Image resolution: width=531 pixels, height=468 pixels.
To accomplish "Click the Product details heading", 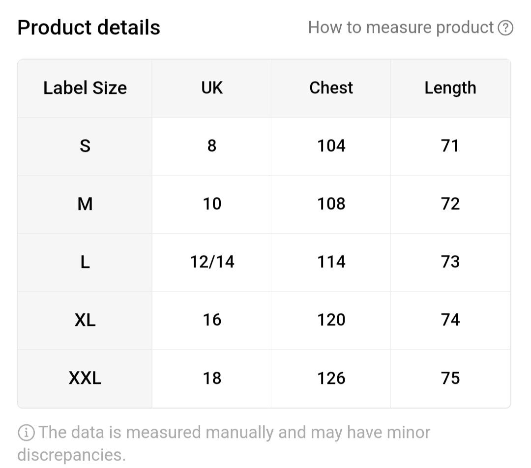I will tap(88, 28).
